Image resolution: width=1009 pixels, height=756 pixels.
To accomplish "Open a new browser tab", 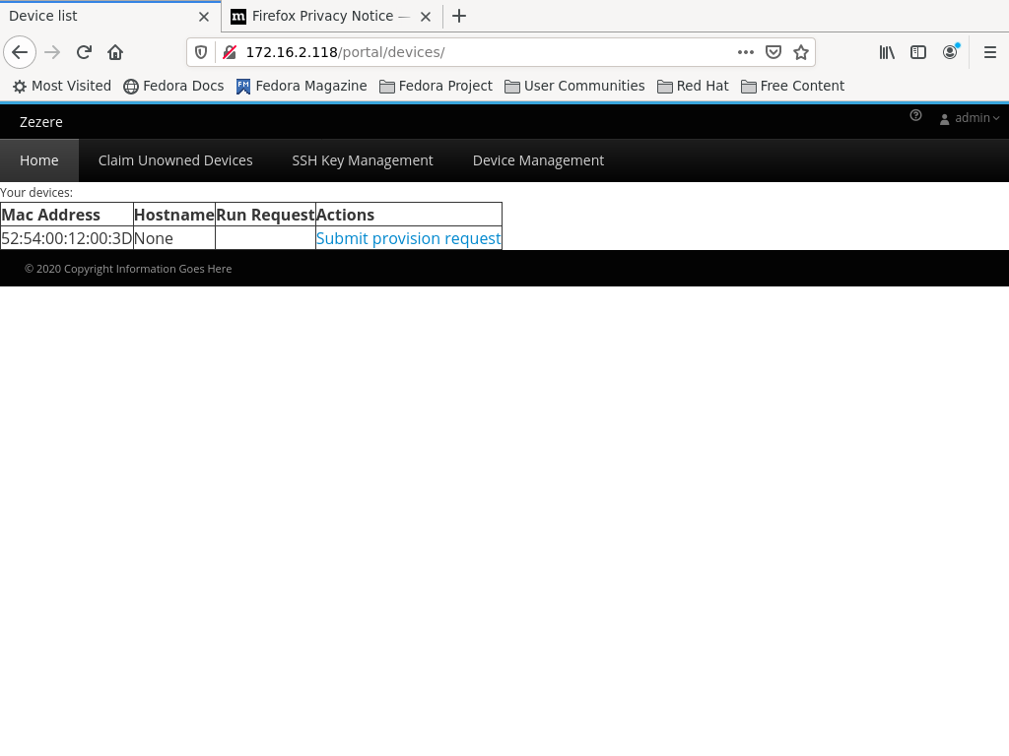I will 459,16.
